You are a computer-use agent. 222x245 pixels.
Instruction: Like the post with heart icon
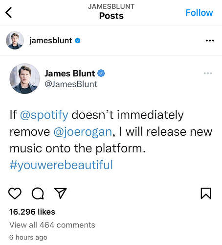15,194
